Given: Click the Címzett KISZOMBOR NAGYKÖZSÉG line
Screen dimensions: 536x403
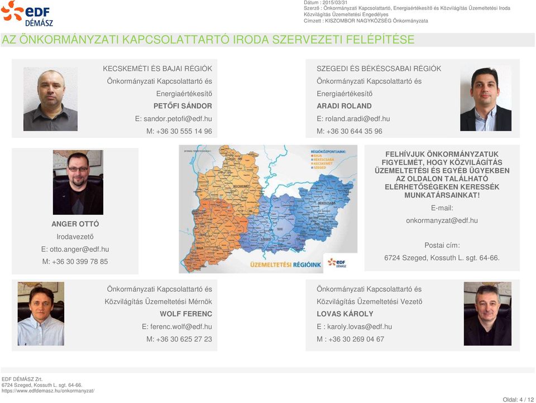Looking at the screenshot, I should pos(366,21).
